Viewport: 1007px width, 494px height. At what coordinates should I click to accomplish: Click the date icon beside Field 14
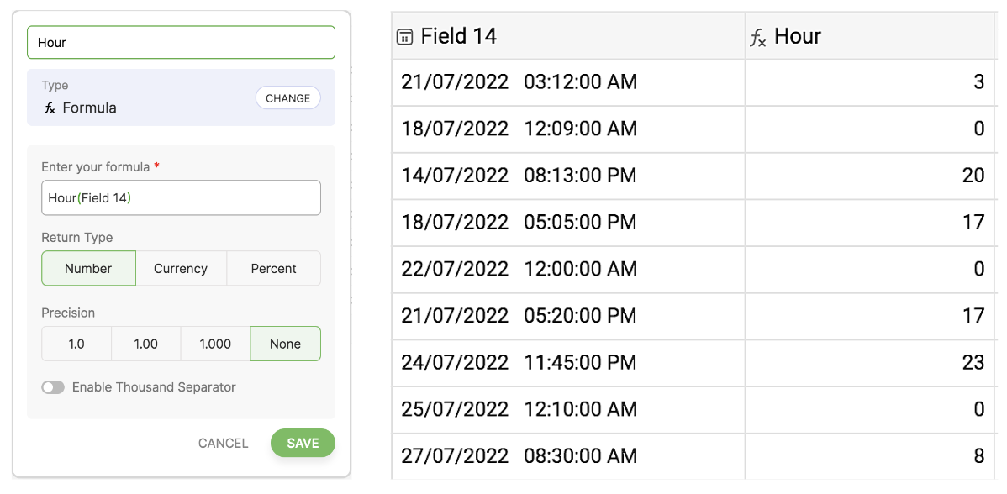coord(405,37)
